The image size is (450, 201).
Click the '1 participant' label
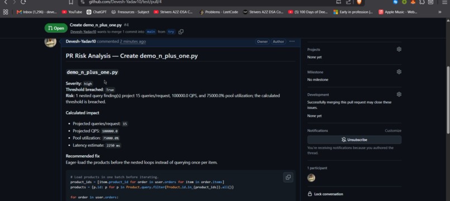[x=317, y=168]
